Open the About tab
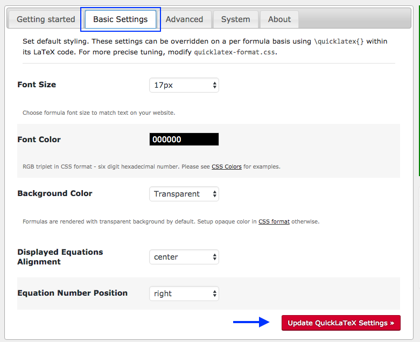Image resolution: width=420 pixels, height=342 pixels. (x=279, y=19)
